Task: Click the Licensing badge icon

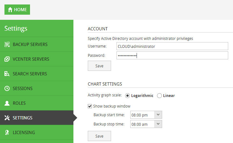Action: [7, 132]
